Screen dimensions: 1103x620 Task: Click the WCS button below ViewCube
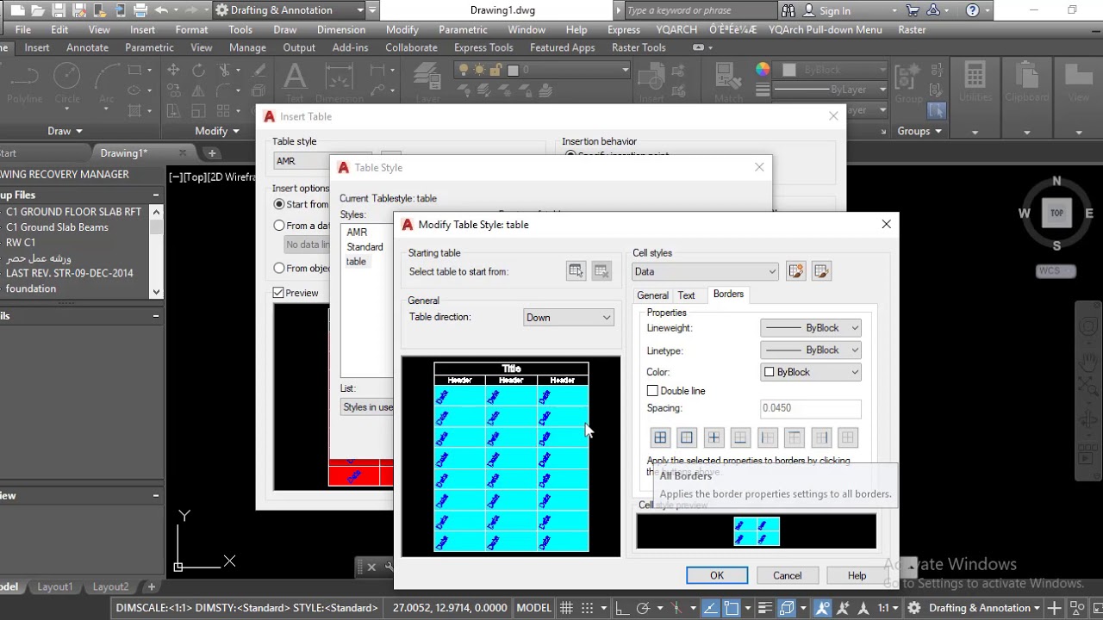[1056, 270]
